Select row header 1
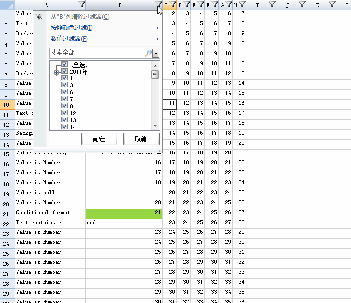Image resolution: width=351 pixels, height=303 pixels. coord(7,15)
